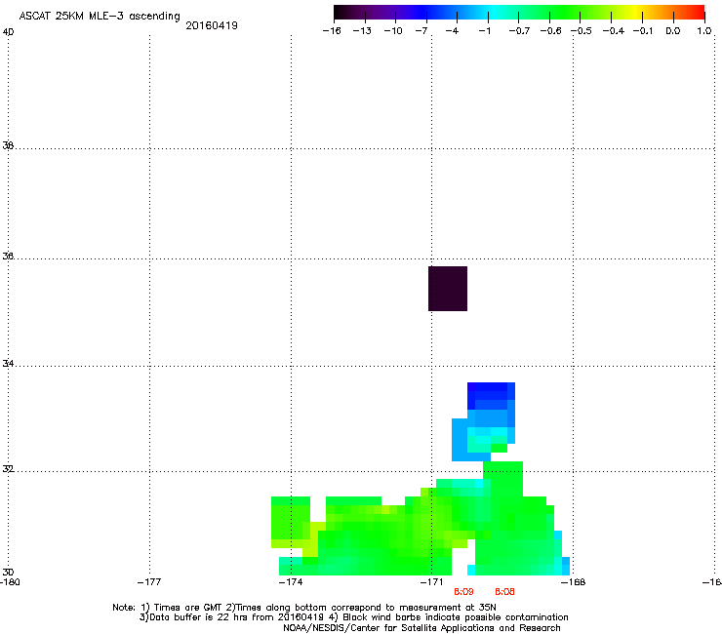Click the latitude axis label 30
Image resolution: width=722 pixels, height=634 pixels.
coord(8,573)
